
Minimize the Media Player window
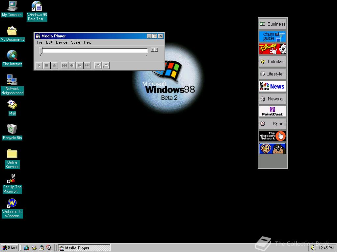pos(149,36)
